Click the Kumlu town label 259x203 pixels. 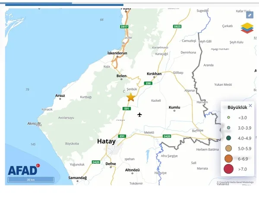pyautogui.click(x=174, y=107)
